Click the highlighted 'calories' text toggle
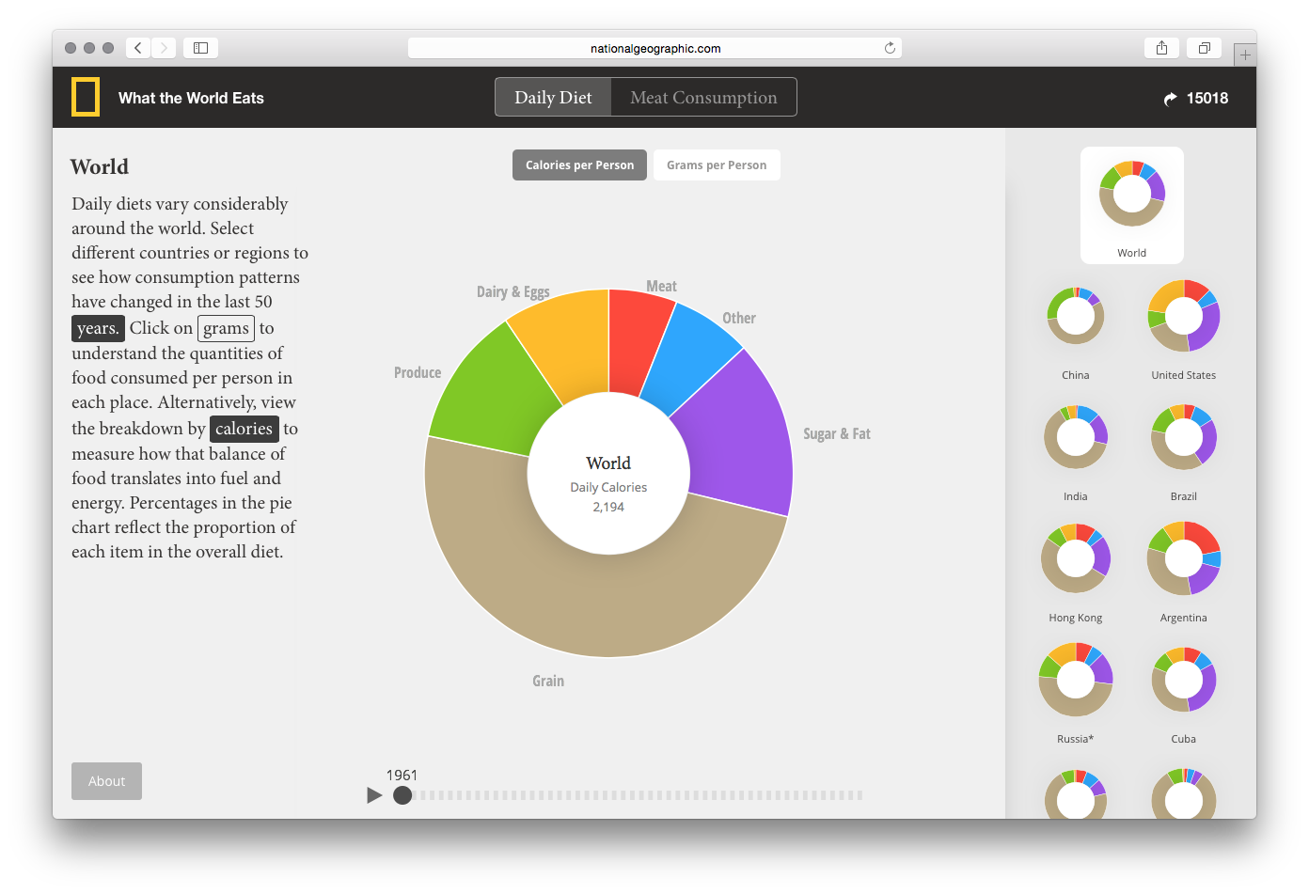 coord(244,429)
